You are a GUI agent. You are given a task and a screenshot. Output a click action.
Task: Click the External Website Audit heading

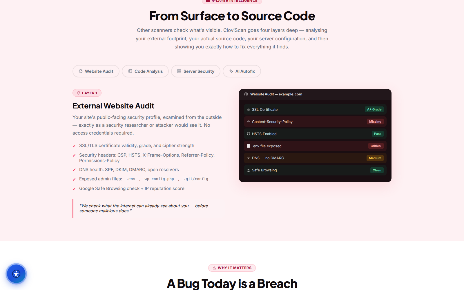tap(113, 106)
